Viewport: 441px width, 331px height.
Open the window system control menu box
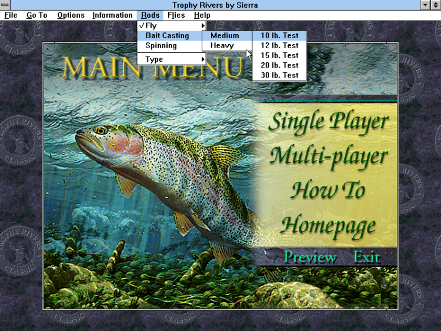[5, 5]
